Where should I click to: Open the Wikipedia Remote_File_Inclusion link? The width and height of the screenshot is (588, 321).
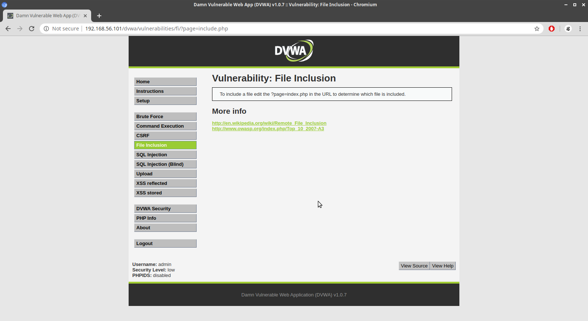269,123
